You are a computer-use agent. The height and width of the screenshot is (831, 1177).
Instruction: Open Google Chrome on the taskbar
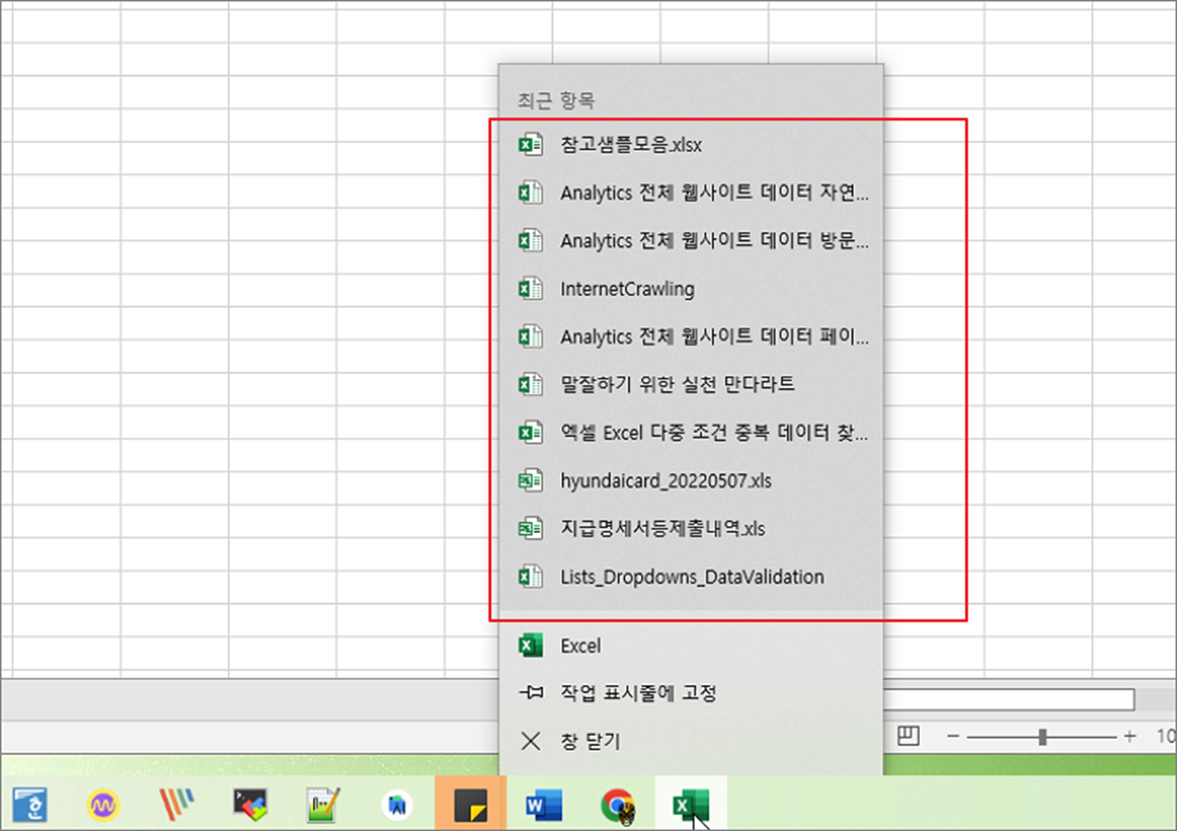[618, 806]
